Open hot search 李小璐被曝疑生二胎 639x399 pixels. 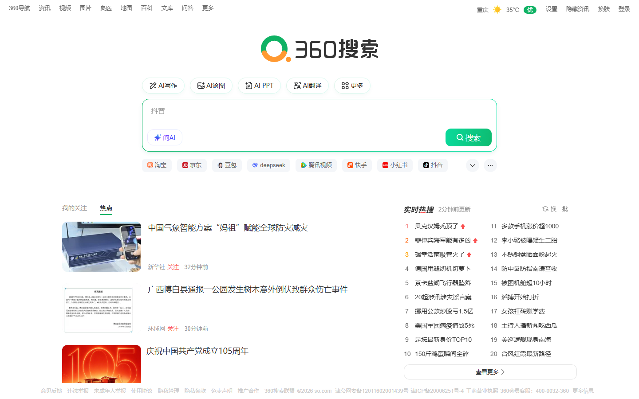pos(529,240)
